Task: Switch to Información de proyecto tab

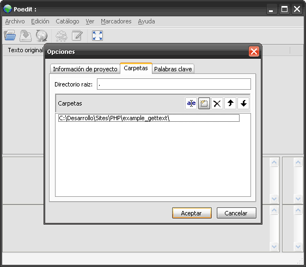Action: pos(85,69)
